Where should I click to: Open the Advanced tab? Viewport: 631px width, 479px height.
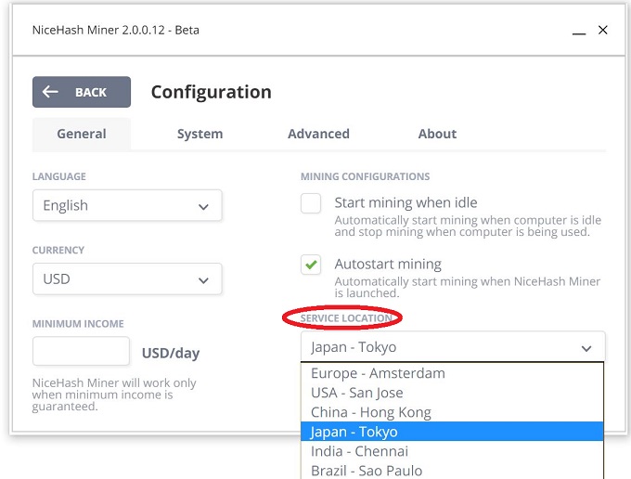[318, 134]
